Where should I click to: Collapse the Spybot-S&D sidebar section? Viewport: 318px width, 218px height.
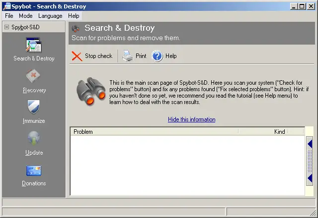[x=6, y=27]
